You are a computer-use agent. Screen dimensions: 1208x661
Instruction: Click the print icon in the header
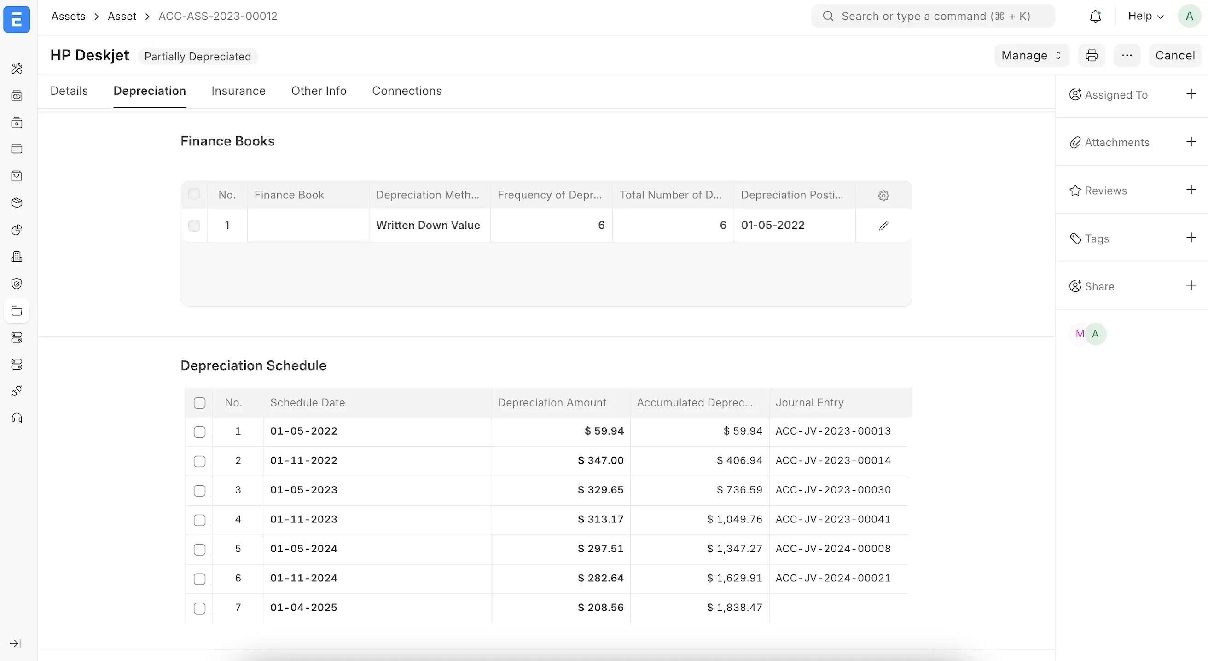pyautogui.click(x=1091, y=55)
